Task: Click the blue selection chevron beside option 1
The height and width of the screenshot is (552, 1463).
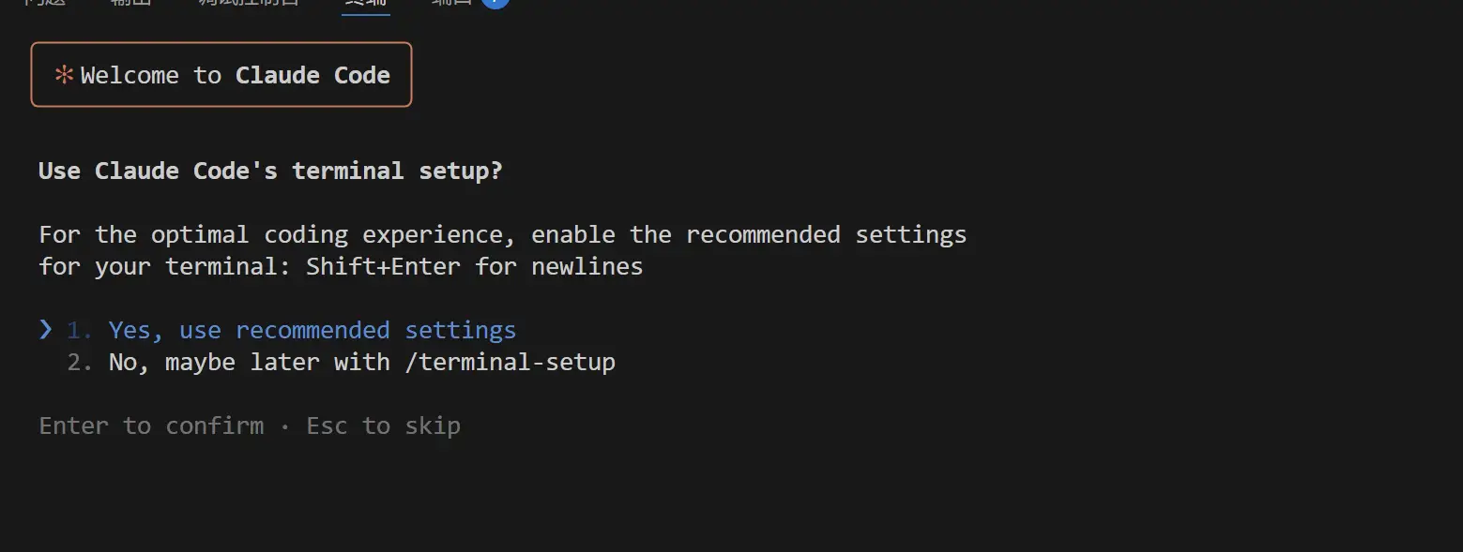Action: click(46, 329)
